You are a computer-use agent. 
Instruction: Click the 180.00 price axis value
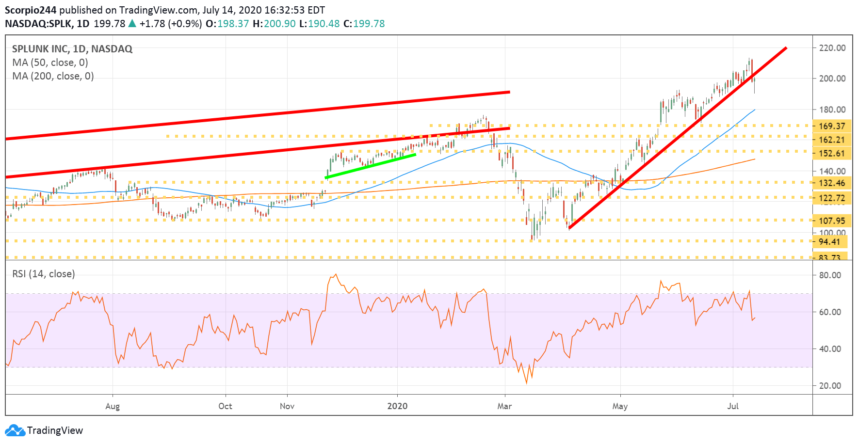coord(832,110)
